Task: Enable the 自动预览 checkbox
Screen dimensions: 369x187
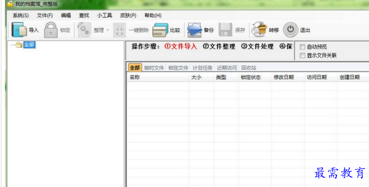Action: 302,47
